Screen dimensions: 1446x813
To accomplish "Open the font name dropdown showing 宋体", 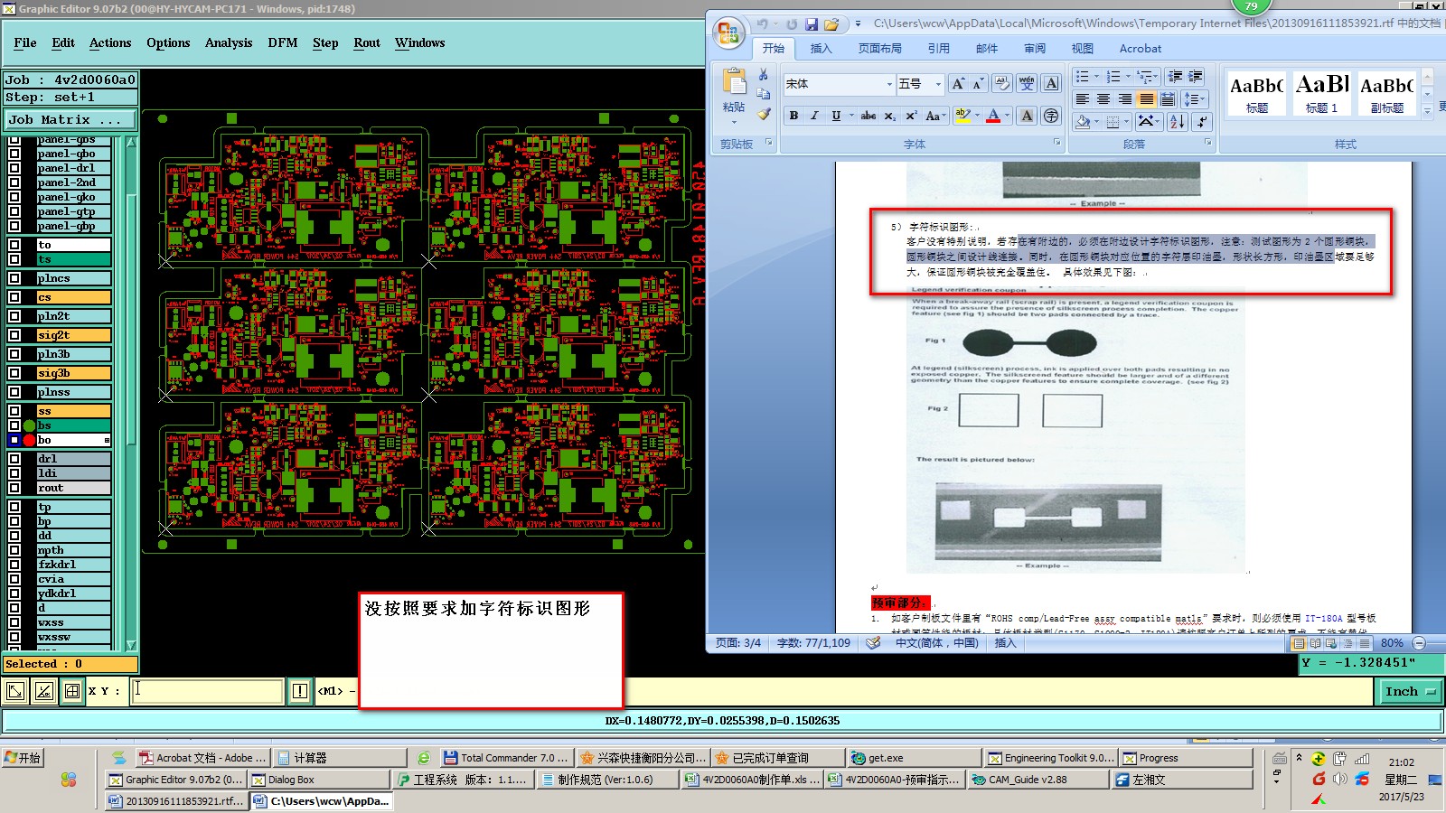I will pos(889,84).
